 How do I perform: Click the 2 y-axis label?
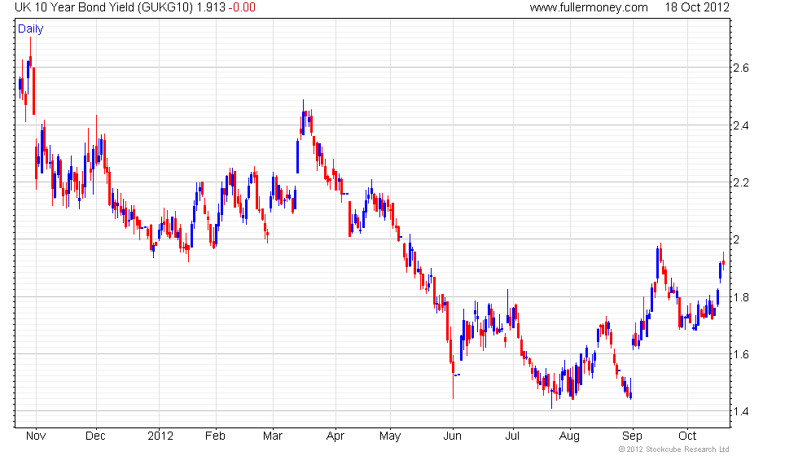[x=736, y=239]
